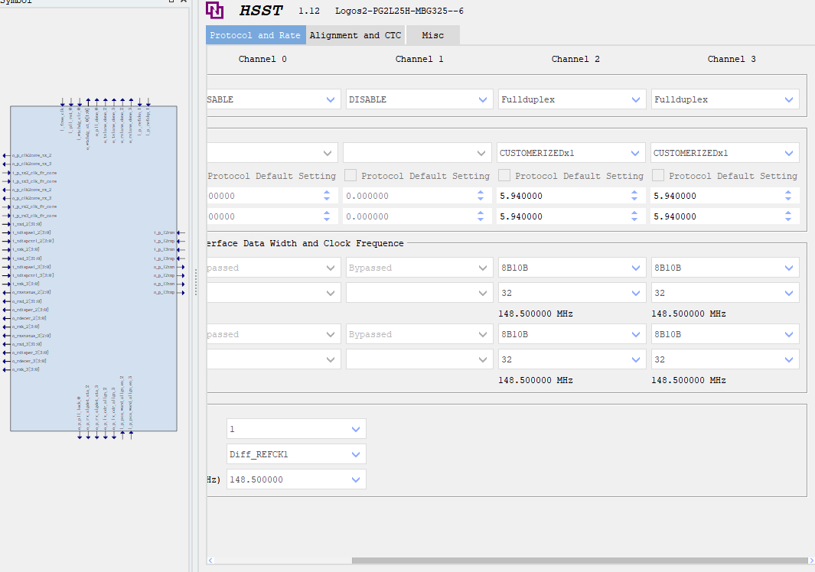
Task: Open the upper Bypassed dropdown for Channel 1
Action: pos(419,268)
